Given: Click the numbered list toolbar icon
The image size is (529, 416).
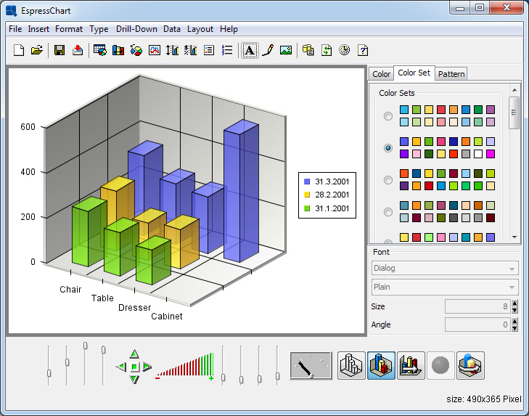Looking at the screenshot, I should pyautogui.click(x=227, y=50).
